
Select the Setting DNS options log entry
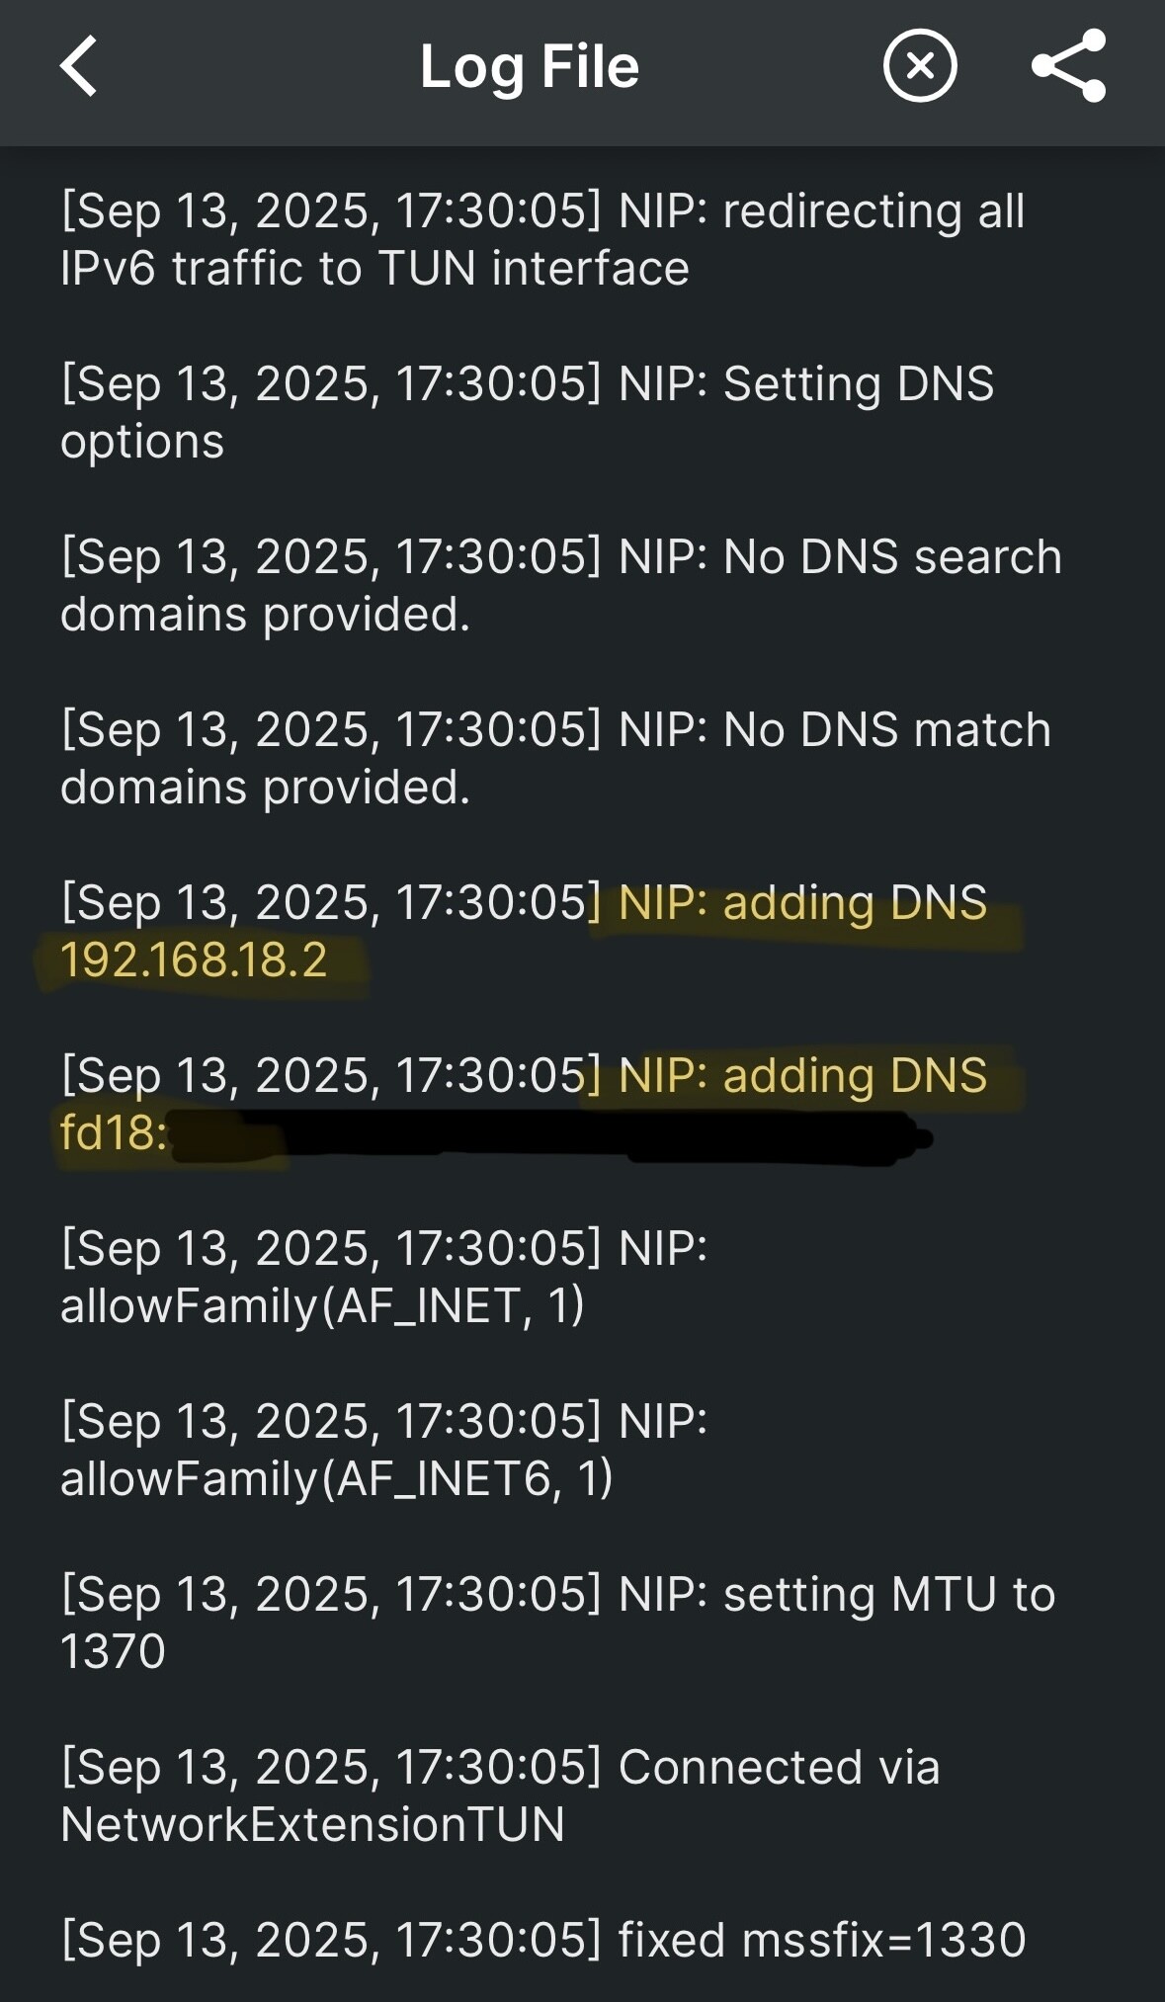coord(527,411)
